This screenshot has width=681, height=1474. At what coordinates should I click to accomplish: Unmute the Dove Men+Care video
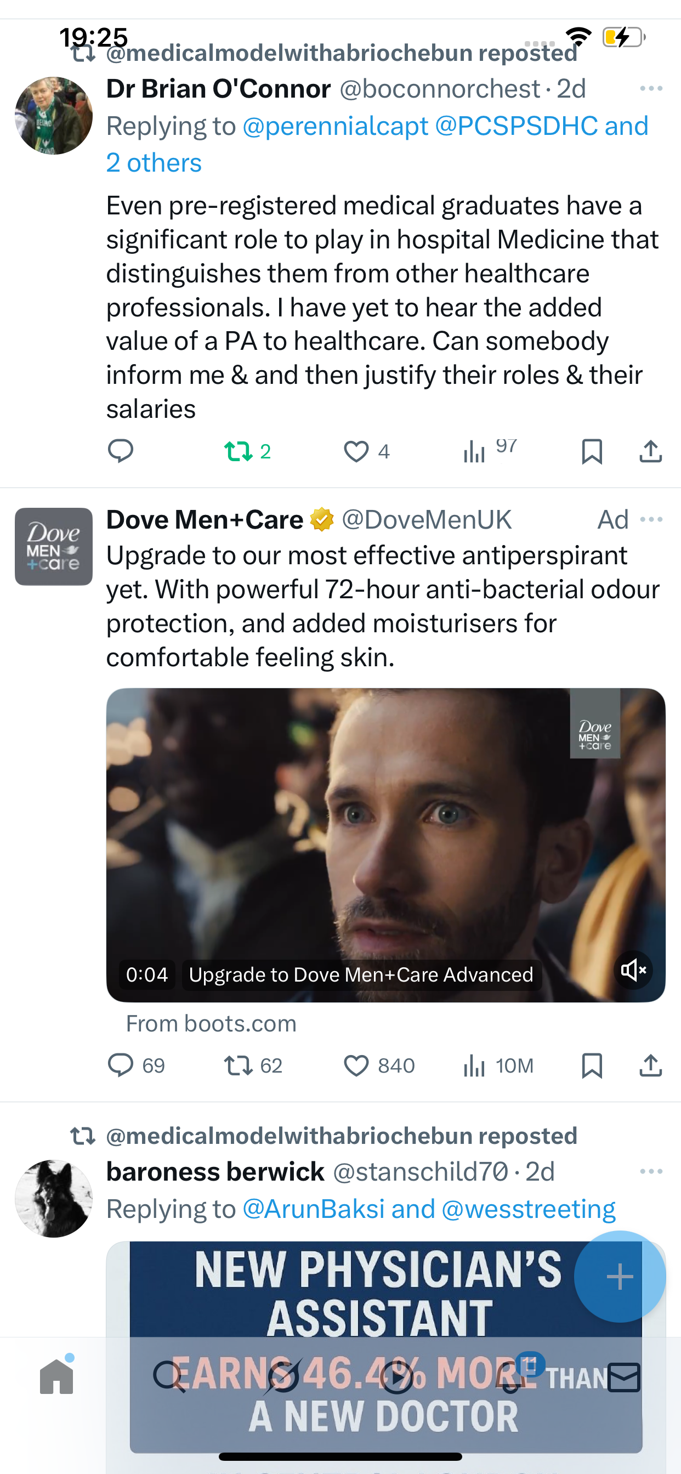tap(633, 970)
